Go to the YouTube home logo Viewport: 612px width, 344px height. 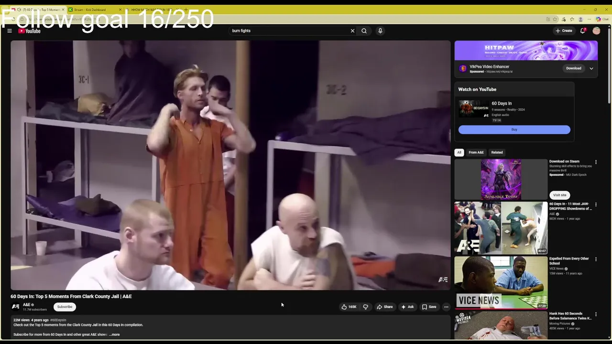30,31
